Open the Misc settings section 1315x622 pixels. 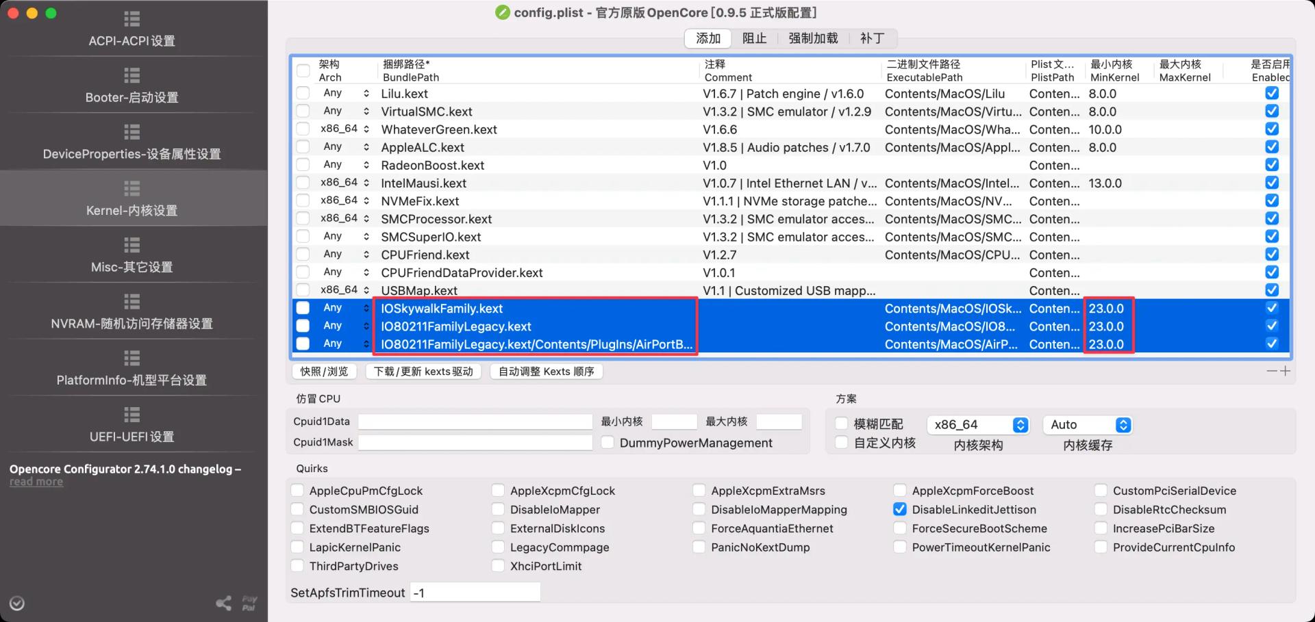pyautogui.click(x=132, y=255)
